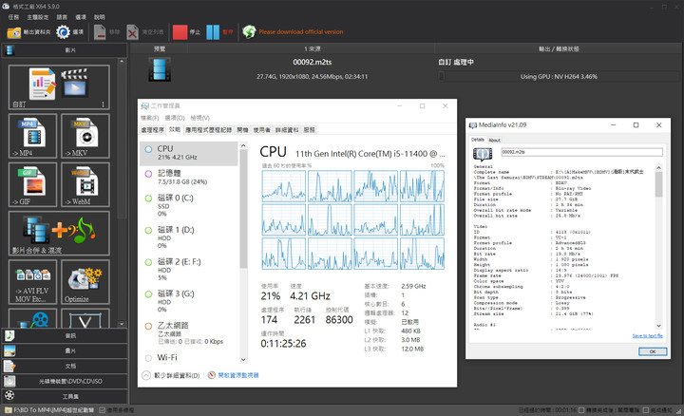Stop conversion with the red 停止 button
This screenshot has height=416, width=684.
pos(180,32)
